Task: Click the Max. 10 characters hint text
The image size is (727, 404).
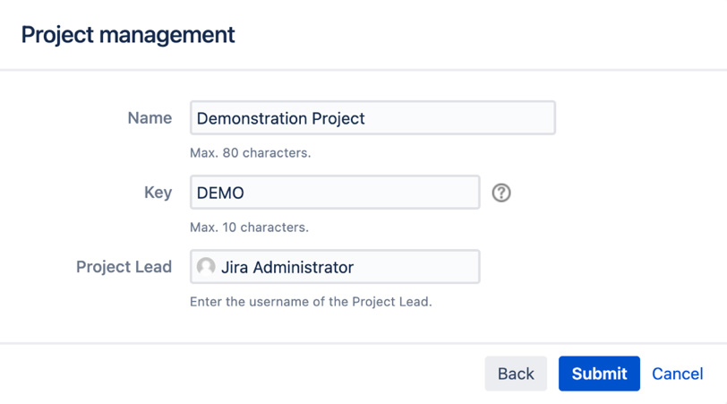Action: (x=250, y=228)
